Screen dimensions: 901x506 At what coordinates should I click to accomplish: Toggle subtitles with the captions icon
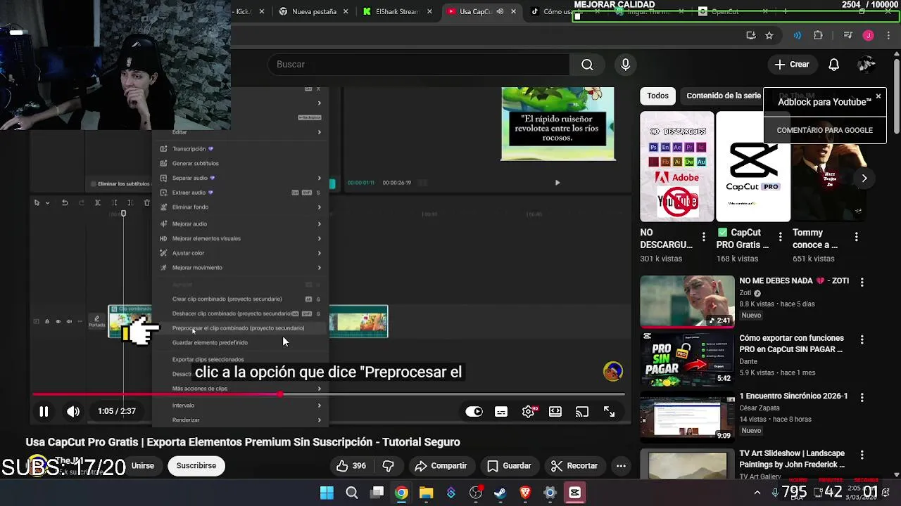501,412
